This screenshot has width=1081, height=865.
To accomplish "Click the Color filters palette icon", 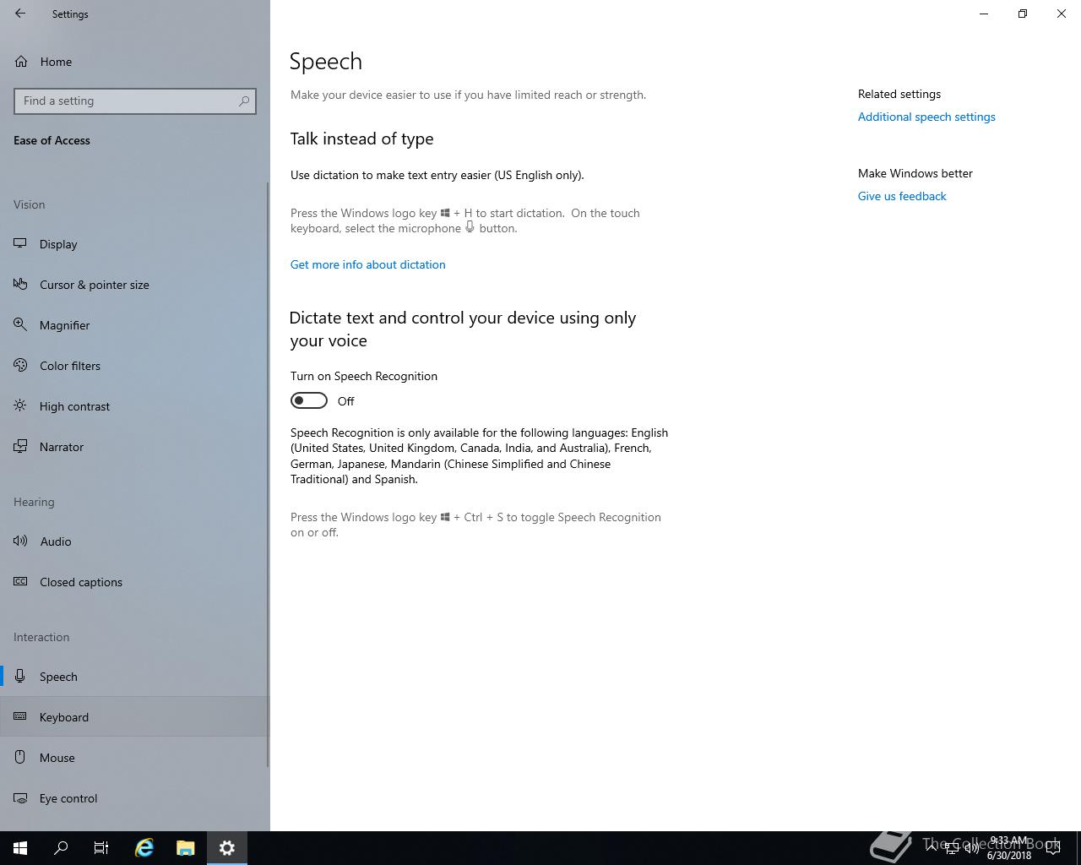I will point(20,366).
